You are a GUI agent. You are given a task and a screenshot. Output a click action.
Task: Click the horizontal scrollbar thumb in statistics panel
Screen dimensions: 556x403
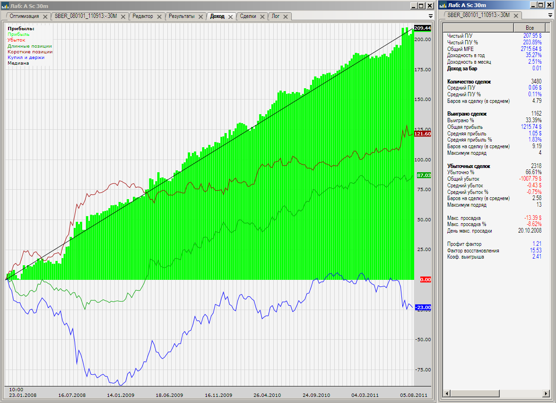click(x=475, y=394)
